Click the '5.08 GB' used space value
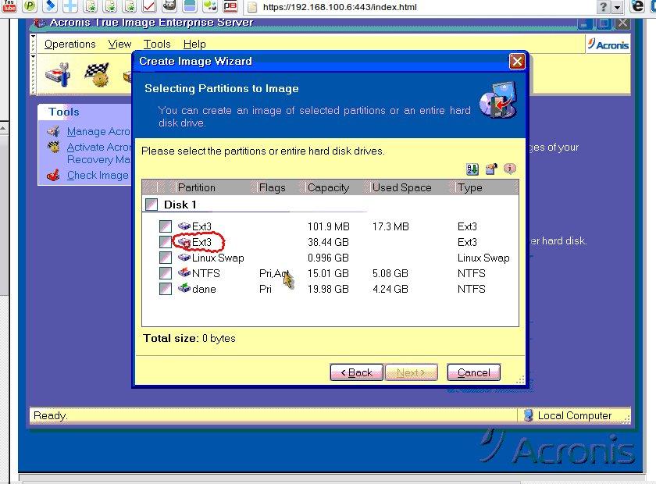 coord(390,273)
